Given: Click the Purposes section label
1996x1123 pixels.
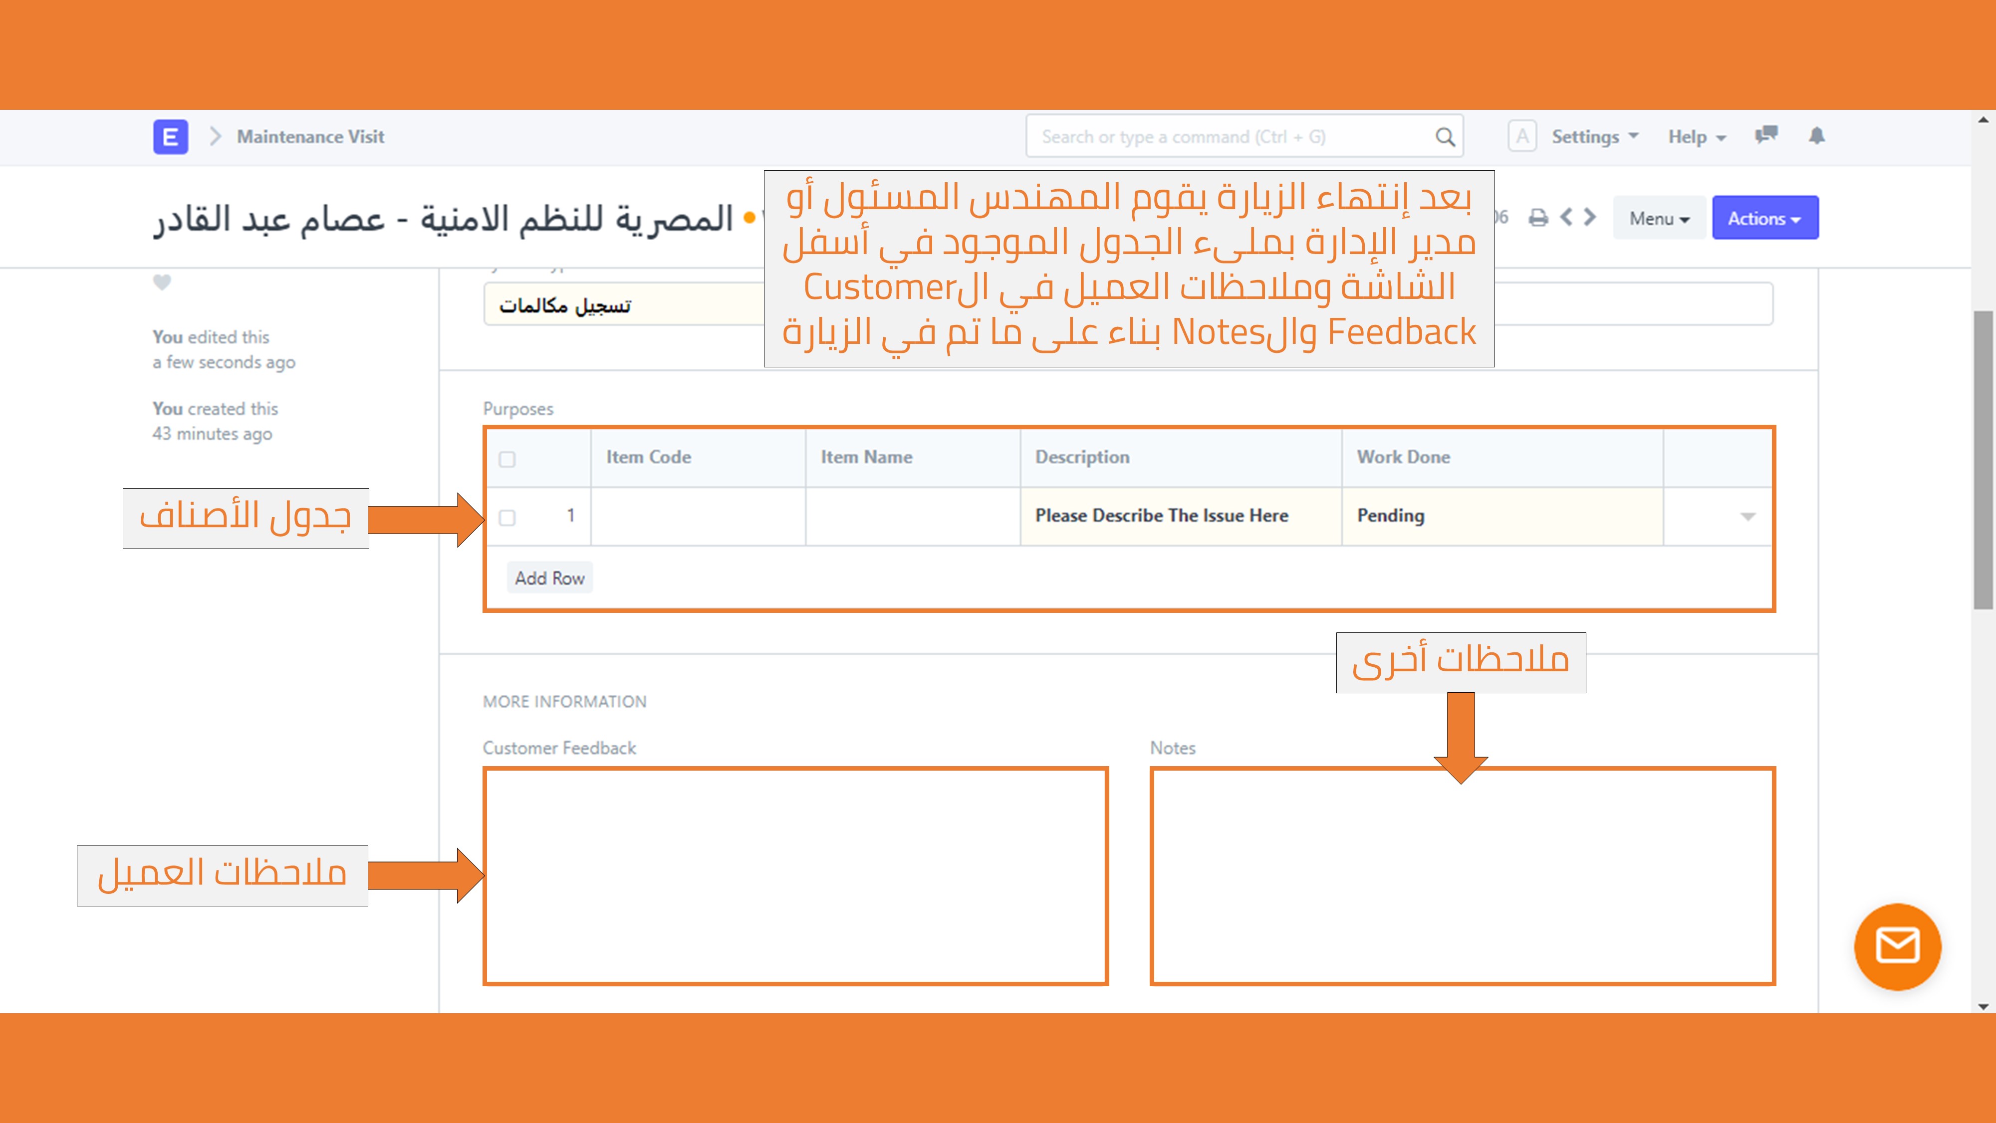Looking at the screenshot, I should [517, 408].
